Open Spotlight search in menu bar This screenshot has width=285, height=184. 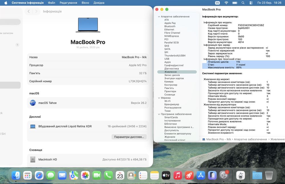[243, 3]
